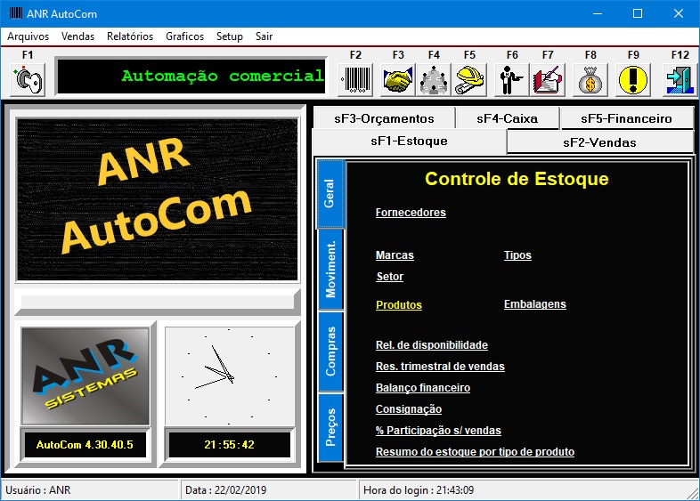Click the F3 handshake icon
700x501 pixels.
pos(398,80)
